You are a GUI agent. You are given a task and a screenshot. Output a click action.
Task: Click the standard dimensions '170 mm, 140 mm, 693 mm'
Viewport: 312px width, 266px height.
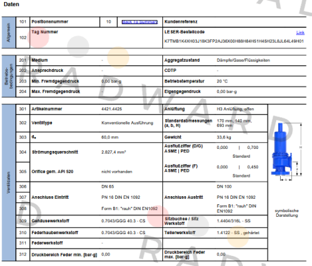click(234, 123)
